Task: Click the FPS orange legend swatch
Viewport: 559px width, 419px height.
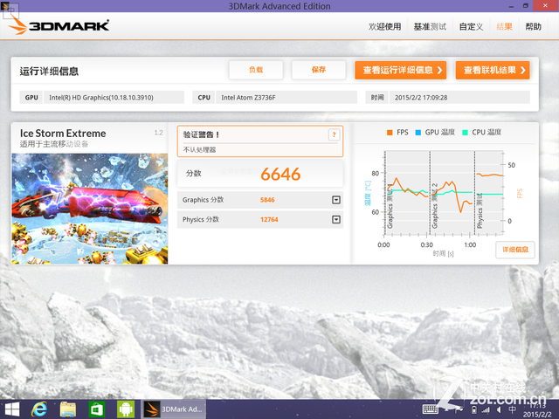Action: [x=390, y=133]
